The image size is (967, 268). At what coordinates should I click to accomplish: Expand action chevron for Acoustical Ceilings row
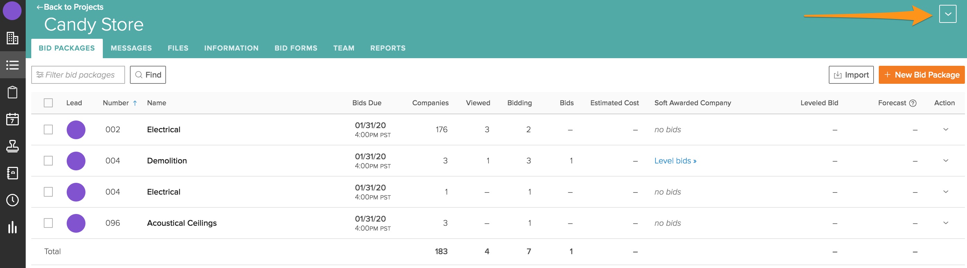pos(945,223)
